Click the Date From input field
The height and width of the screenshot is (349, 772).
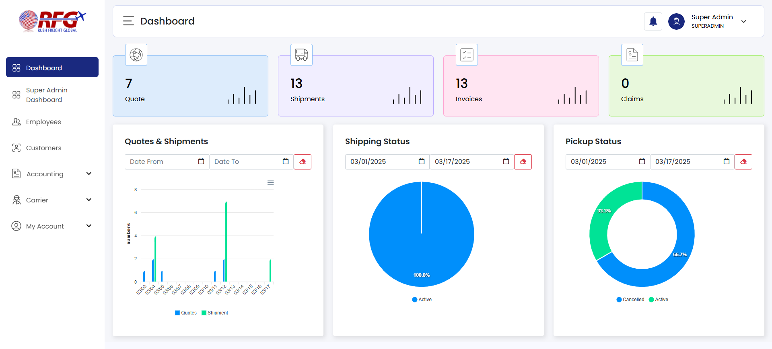pyautogui.click(x=161, y=162)
